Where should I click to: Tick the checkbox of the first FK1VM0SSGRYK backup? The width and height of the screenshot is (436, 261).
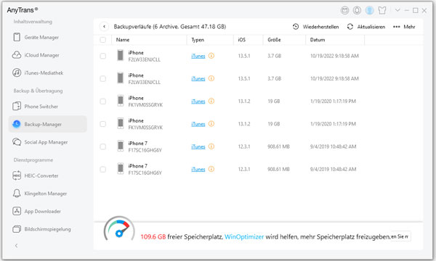tap(103, 101)
